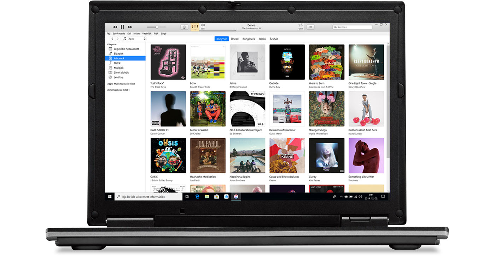Open the AirPlay output button
Viewport: 495px width, 256px height.
pos(184,27)
